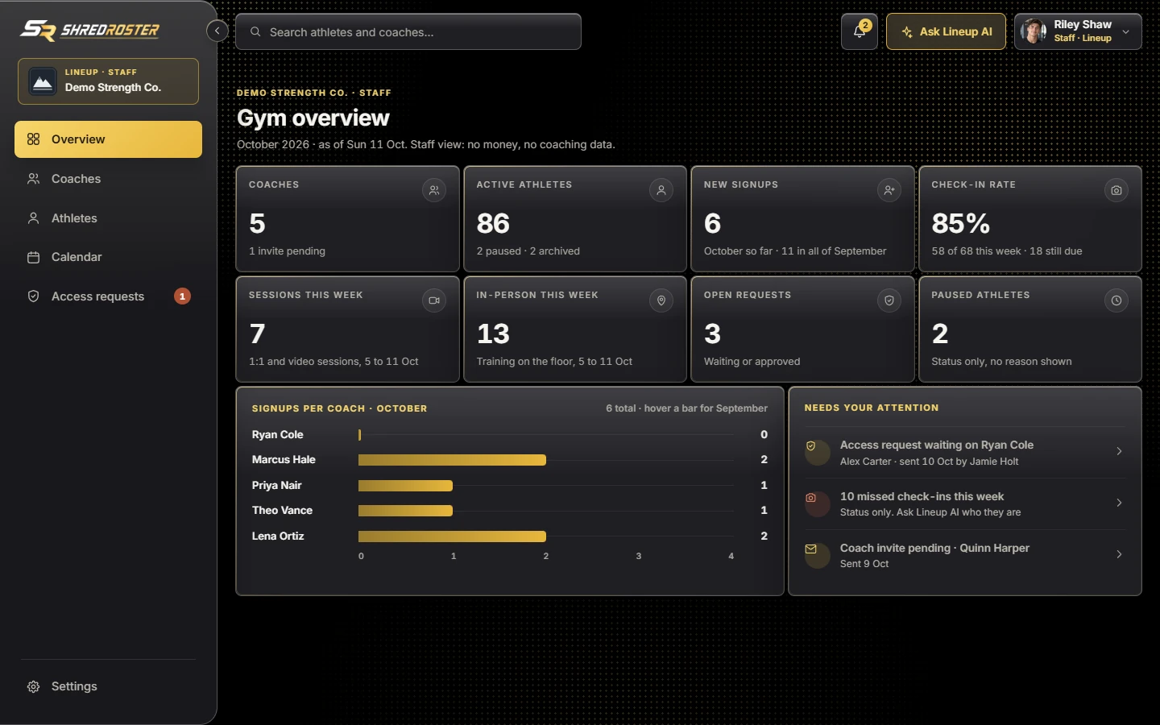The image size is (1160, 725).
Task: Click the Calendar icon in sidebar
Action: click(x=33, y=258)
